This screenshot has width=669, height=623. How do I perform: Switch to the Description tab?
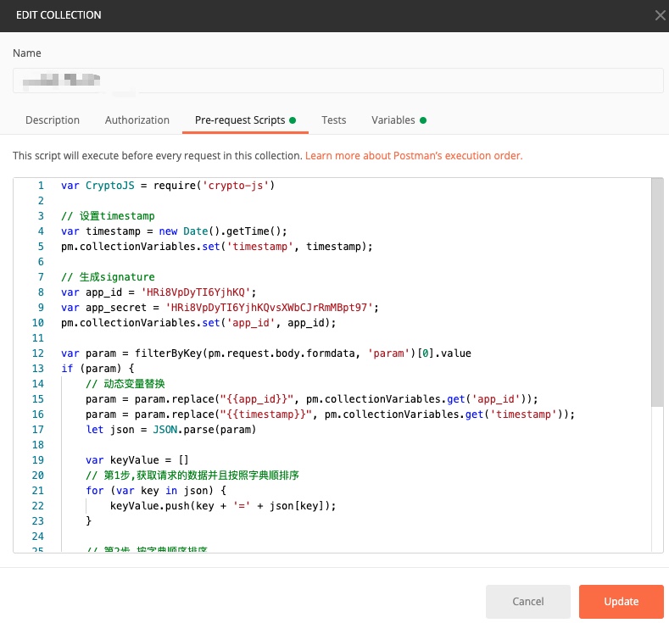[x=53, y=120]
